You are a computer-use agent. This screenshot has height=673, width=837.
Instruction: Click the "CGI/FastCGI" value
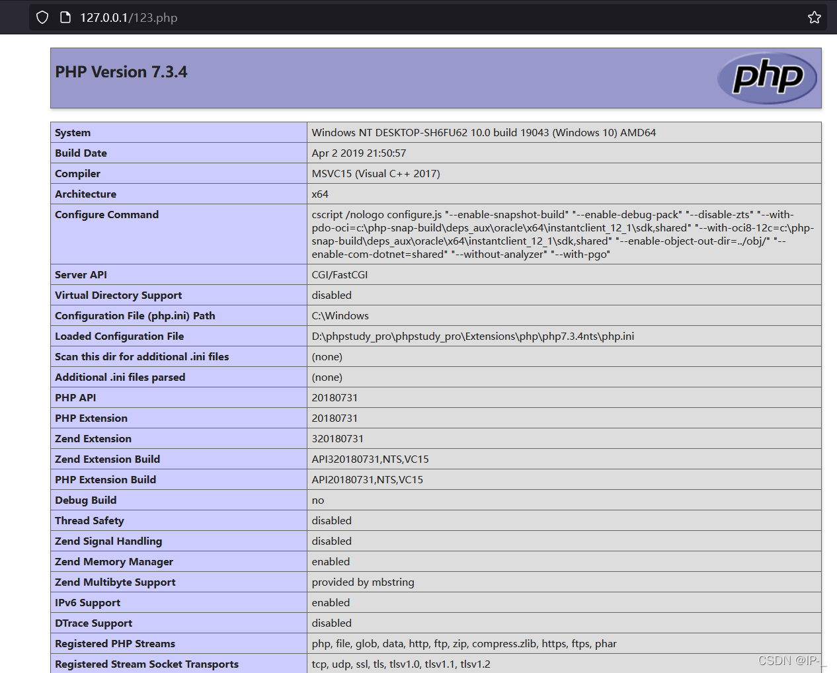[340, 275]
